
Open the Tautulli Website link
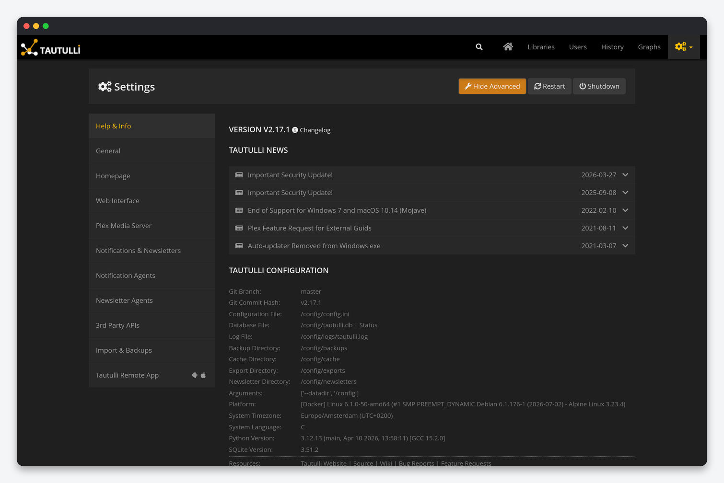point(324,463)
